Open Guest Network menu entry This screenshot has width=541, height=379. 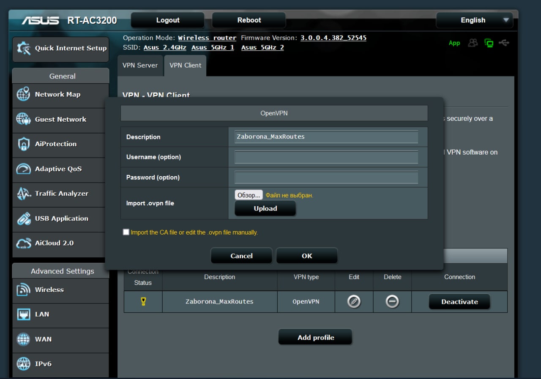[x=60, y=119]
